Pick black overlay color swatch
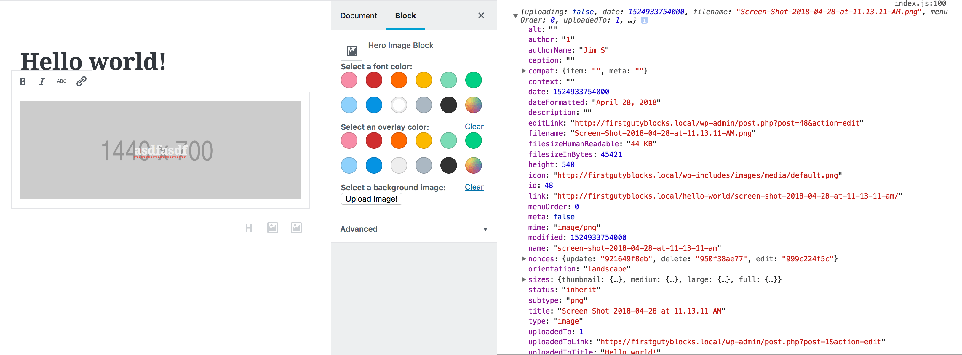This screenshot has height=355, width=962. [448, 165]
